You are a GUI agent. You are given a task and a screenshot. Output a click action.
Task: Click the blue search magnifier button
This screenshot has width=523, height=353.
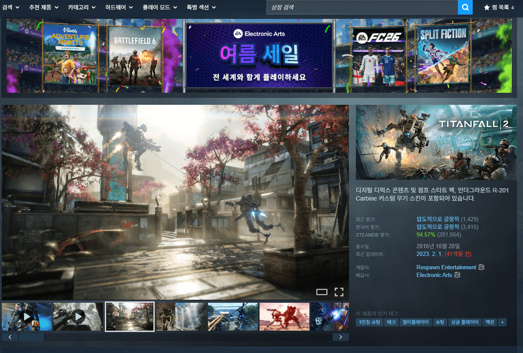pos(465,7)
